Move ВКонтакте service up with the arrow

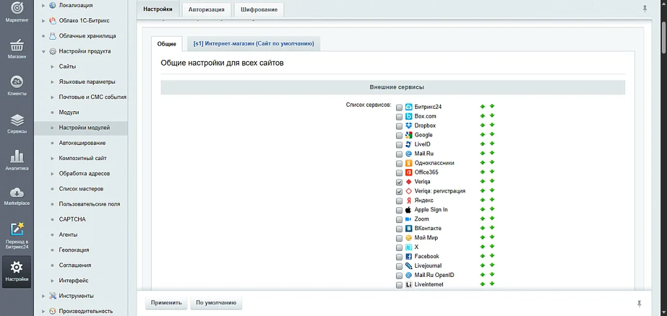(483, 228)
